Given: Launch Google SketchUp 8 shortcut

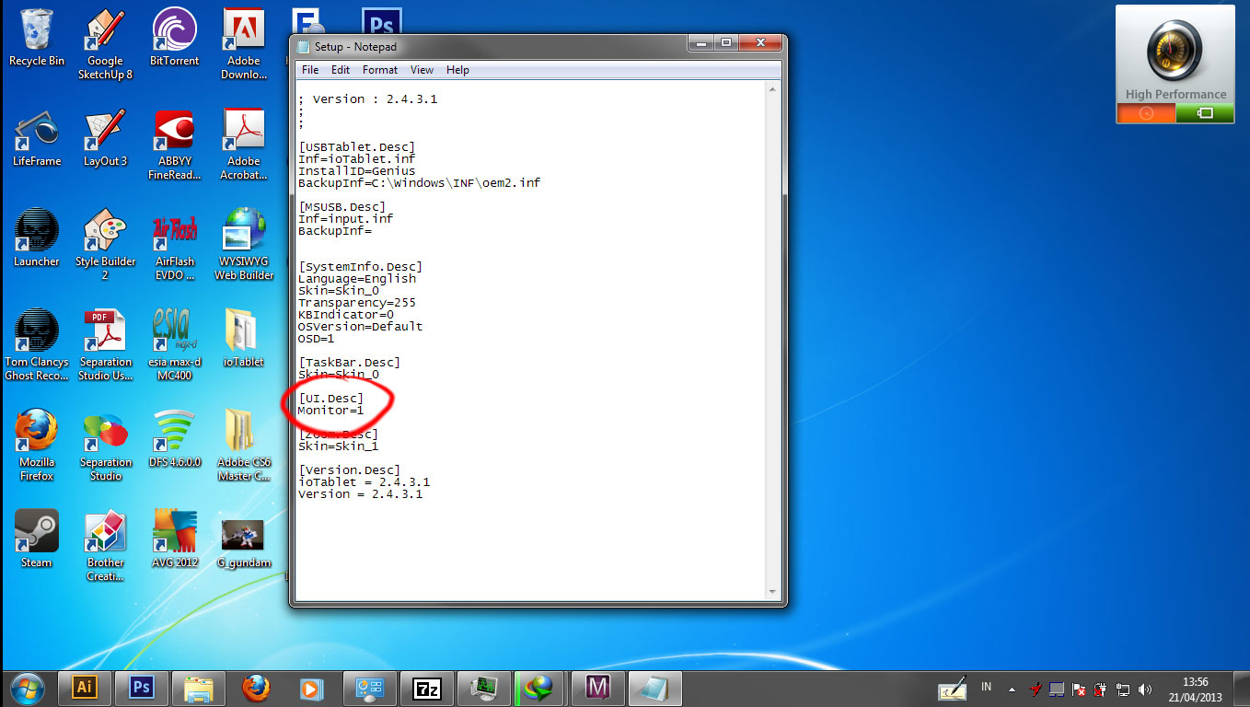Looking at the screenshot, I should pyautogui.click(x=105, y=44).
